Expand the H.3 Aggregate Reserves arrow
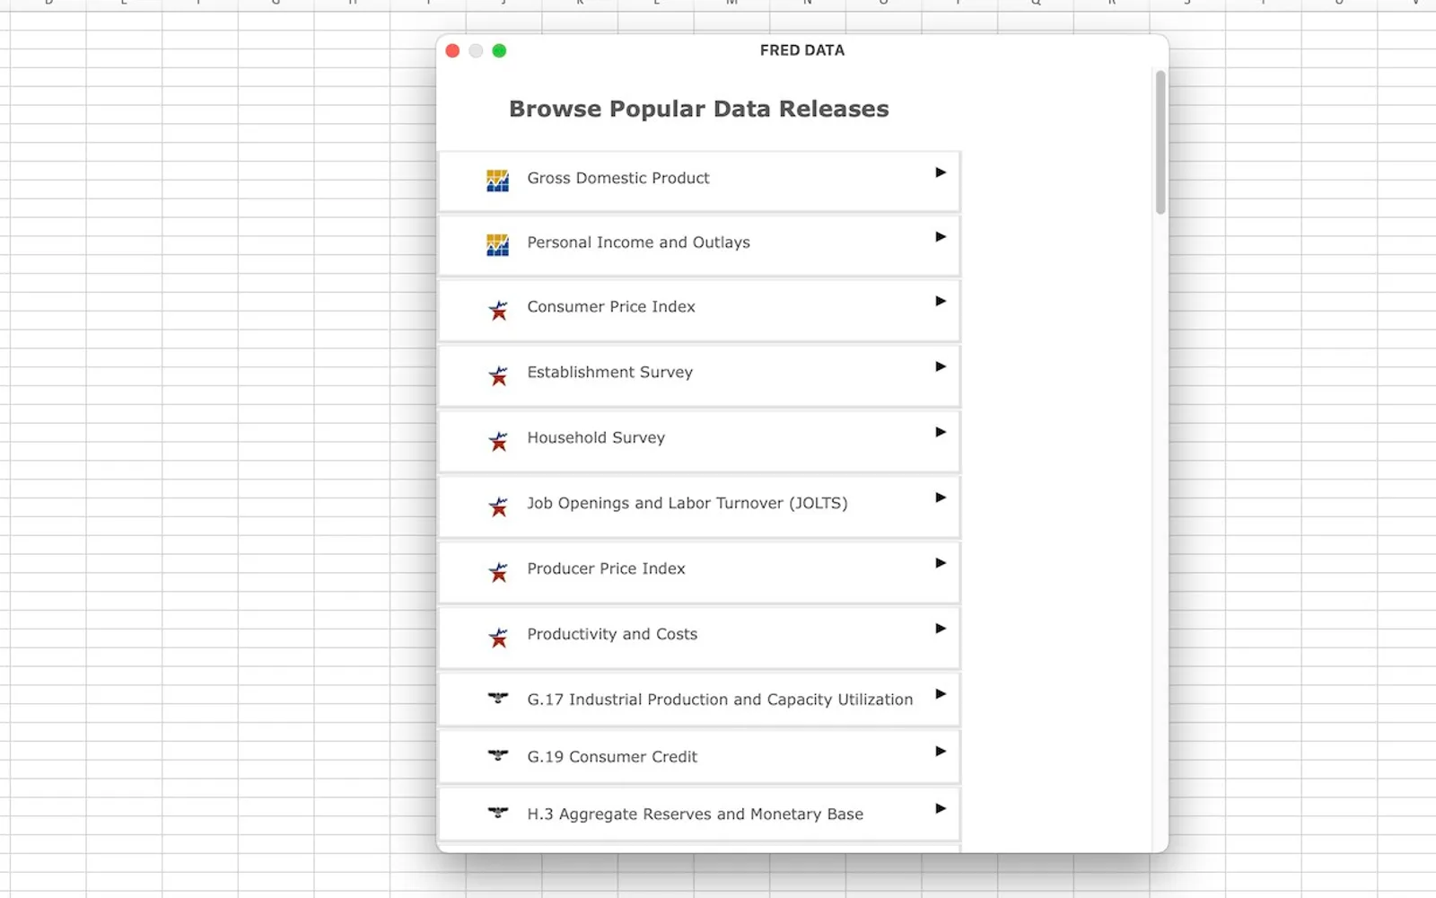Viewport: 1436px width, 898px height. 941,809
